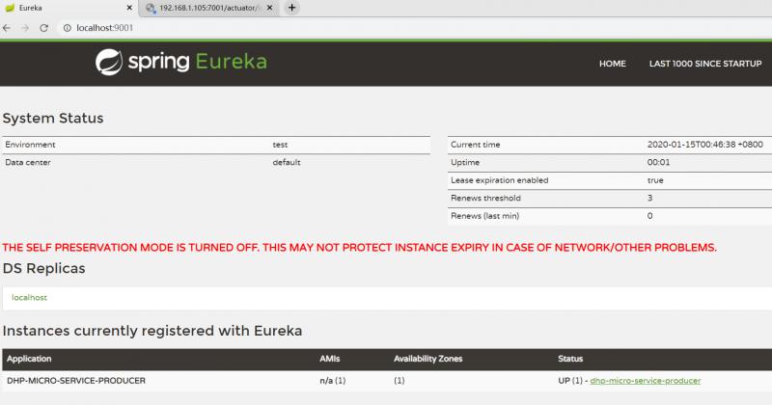Click the Current time label
772x405 pixels.
click(x=475, y=145)
